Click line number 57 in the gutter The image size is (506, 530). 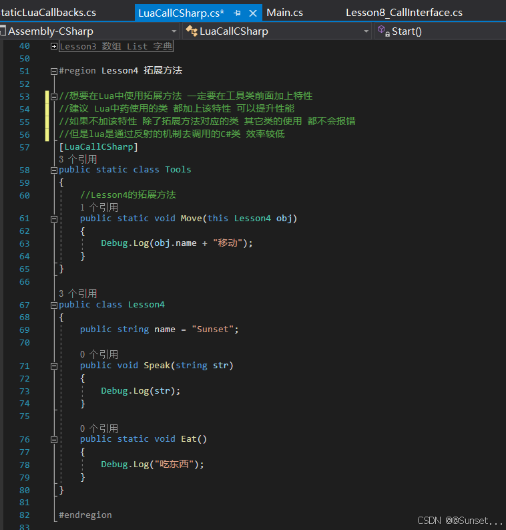25,148
